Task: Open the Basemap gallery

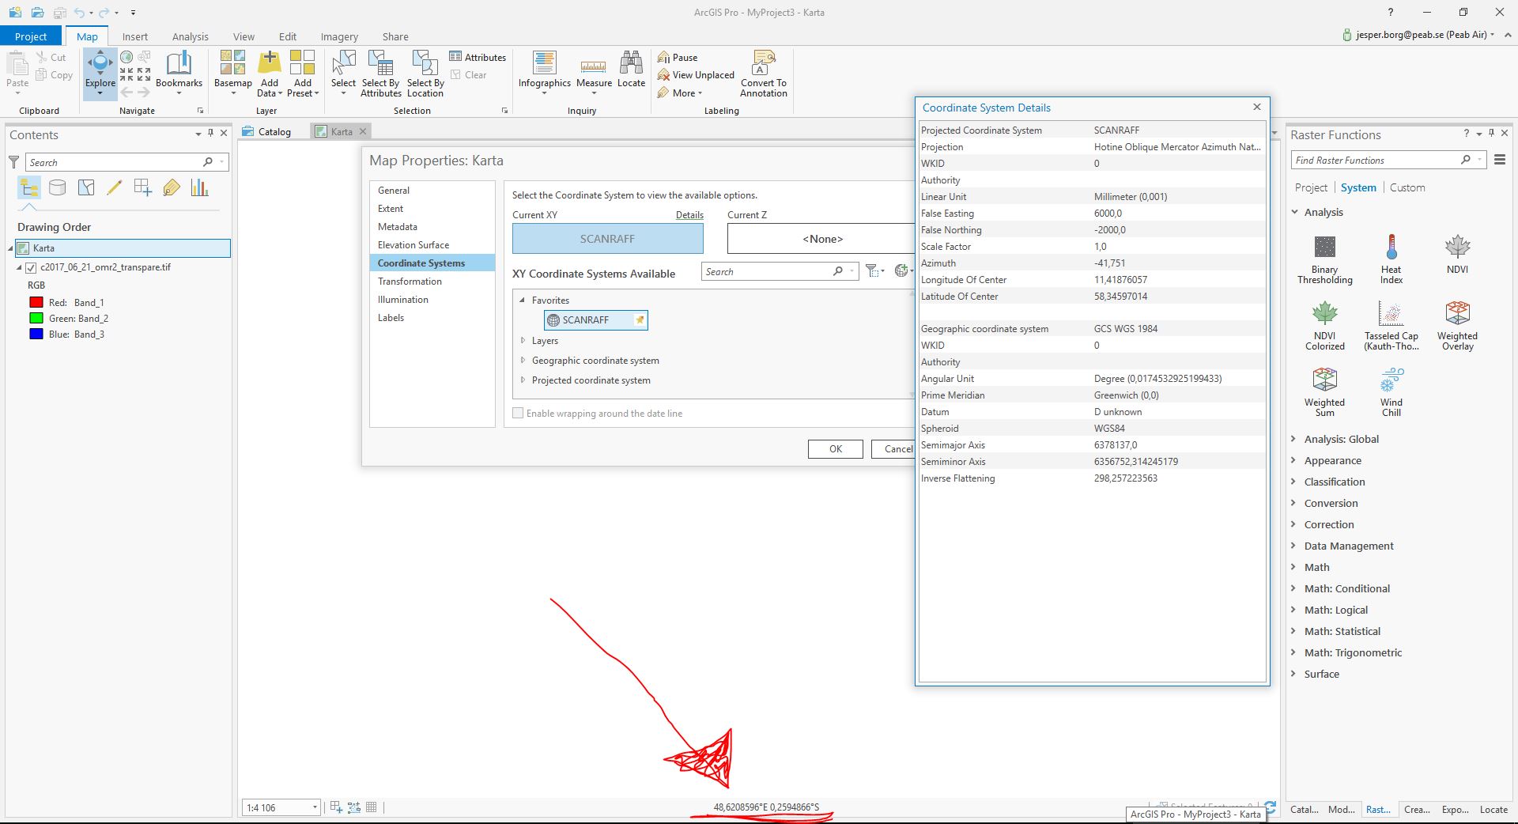Action: tap(232, 73)
